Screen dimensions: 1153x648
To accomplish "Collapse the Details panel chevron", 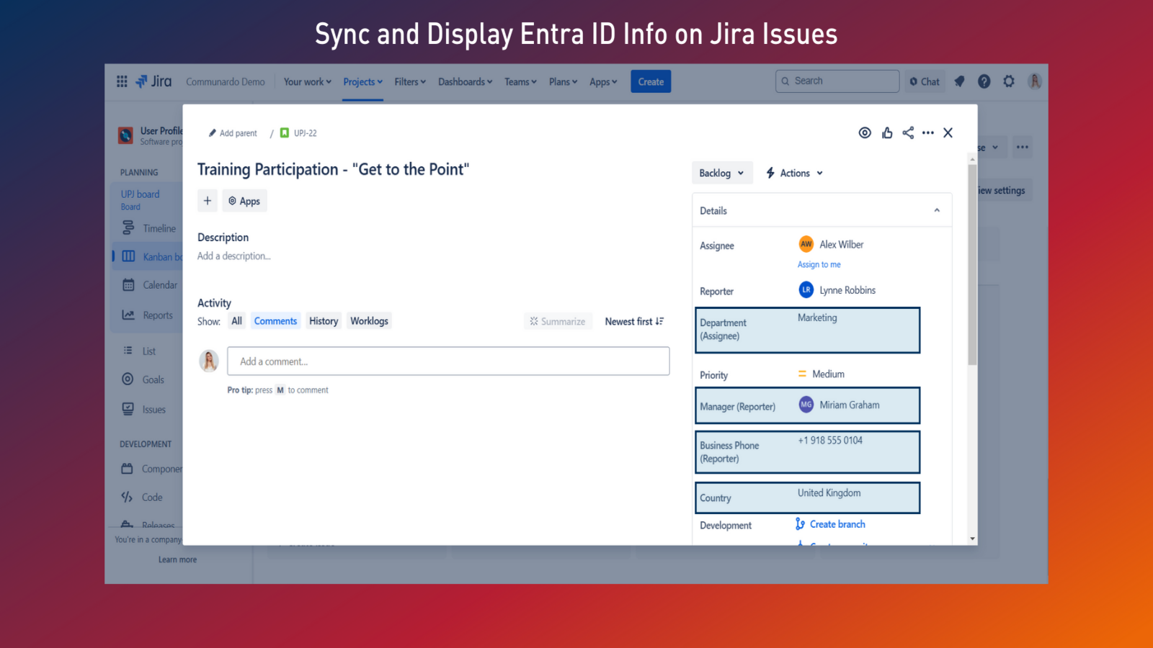I will click(937, 210).
